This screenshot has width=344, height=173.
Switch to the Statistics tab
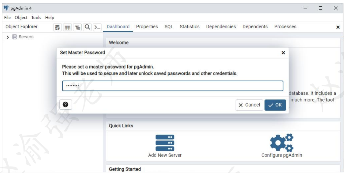pyautogui.click(x=190, y=27)
